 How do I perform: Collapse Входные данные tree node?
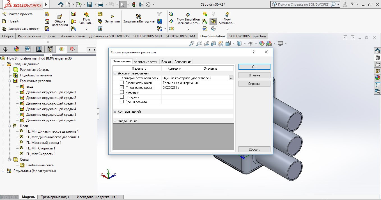coord(3,64)
